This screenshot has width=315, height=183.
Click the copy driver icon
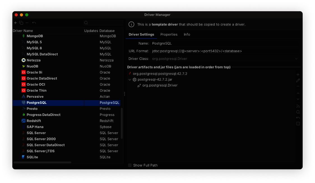(21, 23)
